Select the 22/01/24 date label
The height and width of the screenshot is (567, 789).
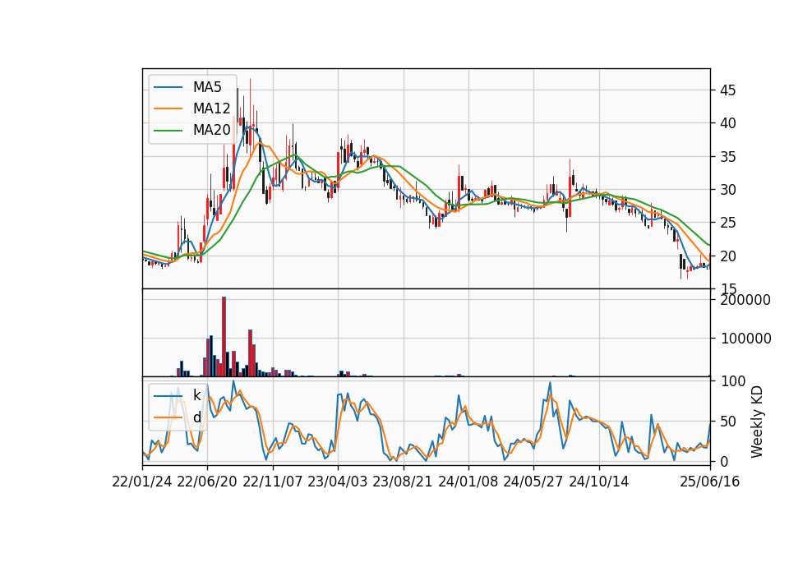tap(142, 482)
